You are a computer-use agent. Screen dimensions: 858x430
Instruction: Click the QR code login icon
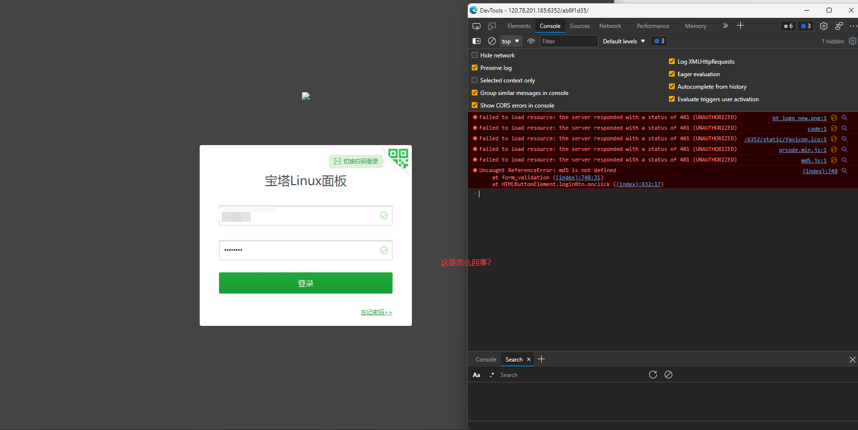[398, 158]
